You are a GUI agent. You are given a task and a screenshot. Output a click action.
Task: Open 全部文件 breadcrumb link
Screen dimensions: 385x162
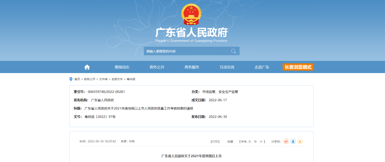pyautogui.click(x=117, y=79)
